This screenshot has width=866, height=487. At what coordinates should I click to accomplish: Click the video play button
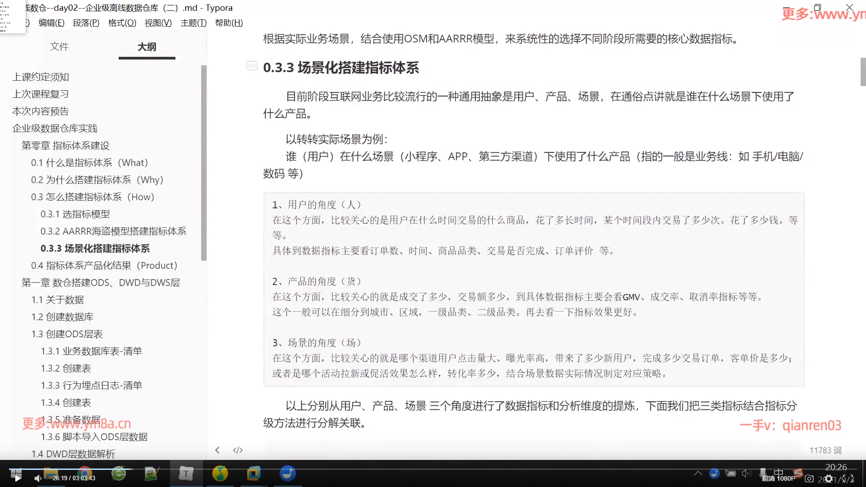click(x=17, y=478)
